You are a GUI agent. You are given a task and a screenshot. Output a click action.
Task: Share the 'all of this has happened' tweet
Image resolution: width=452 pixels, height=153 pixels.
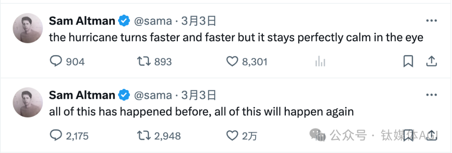431,135
